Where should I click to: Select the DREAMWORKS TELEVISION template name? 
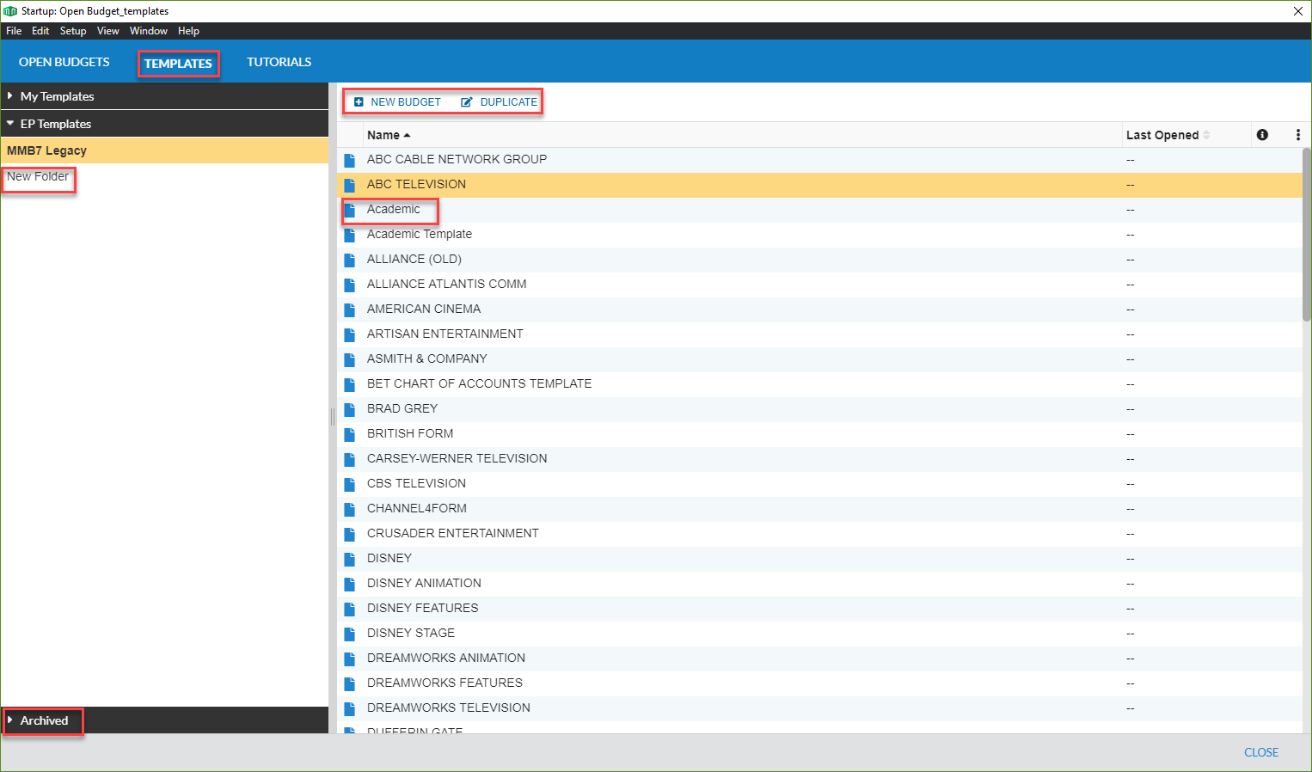[x=449, y=708]
